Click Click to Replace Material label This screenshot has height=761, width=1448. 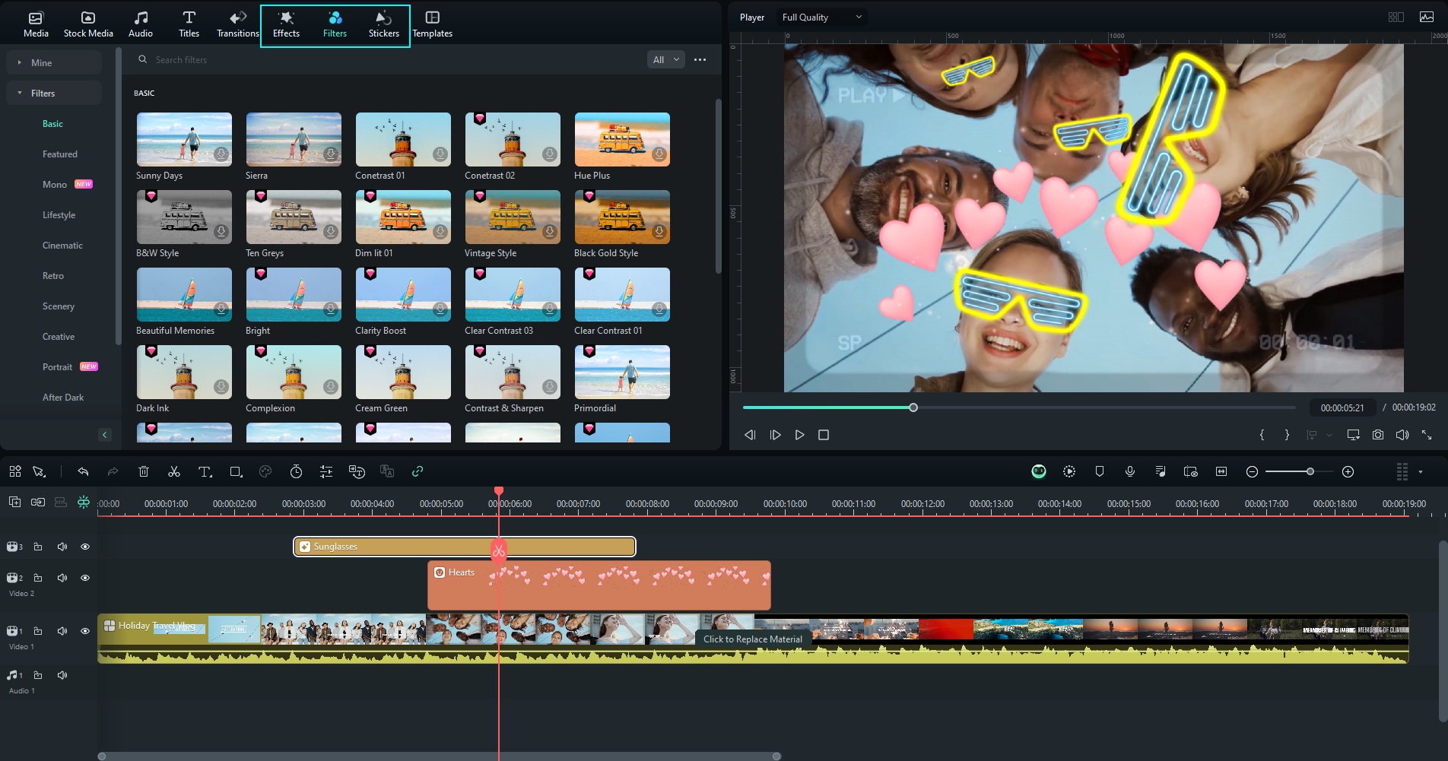click(752, 639)
